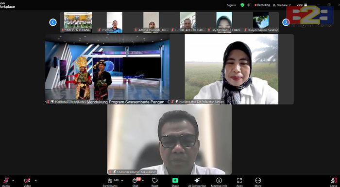Image resolution: width=340 pixels, height=187 pixels.
Task: Open the Participants panel icon
Action: [x=110, y=181]
